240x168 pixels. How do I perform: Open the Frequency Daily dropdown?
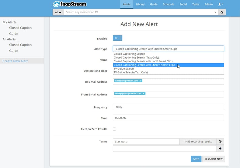coord(168,107)
